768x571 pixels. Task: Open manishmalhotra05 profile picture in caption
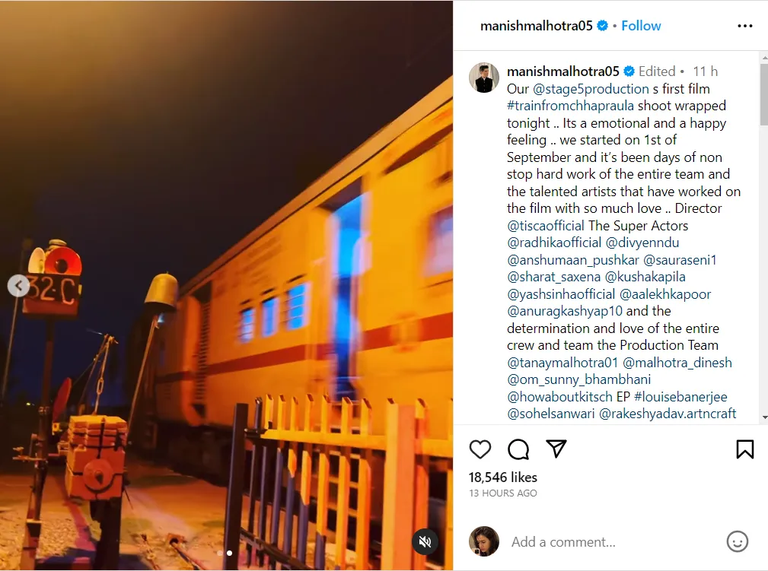484,78
